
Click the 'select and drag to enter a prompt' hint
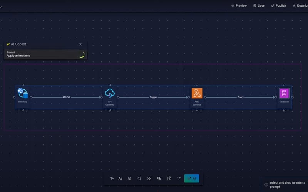point(287,185)
